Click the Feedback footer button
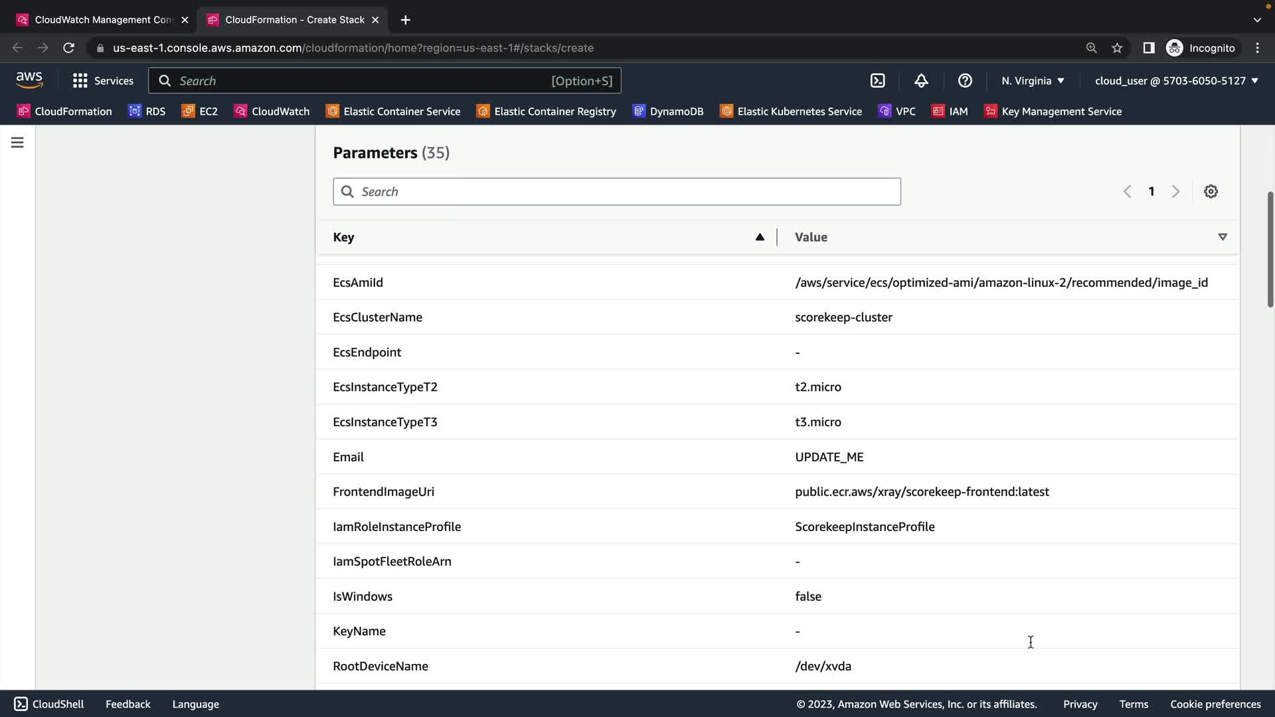 [x=127, y=704]
